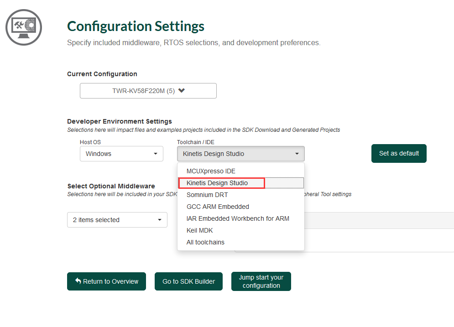Click the arrow icon in Return to Overview
The width and height of the screenshot is (454, 327).
pyautogui.click(x=78, y=281)
